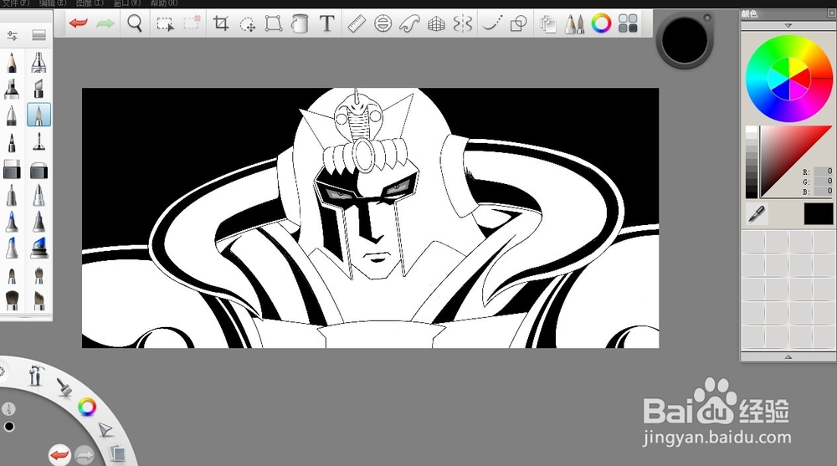The image size is (837, 466).
Task: Show the Layer editor from toolbar
Action: click(x=547, y=24)
